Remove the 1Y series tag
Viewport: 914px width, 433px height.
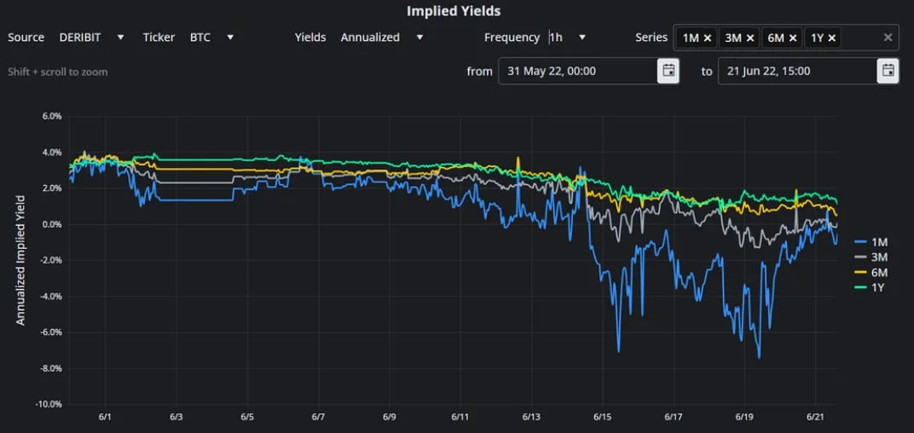click(x=832, y=38)
